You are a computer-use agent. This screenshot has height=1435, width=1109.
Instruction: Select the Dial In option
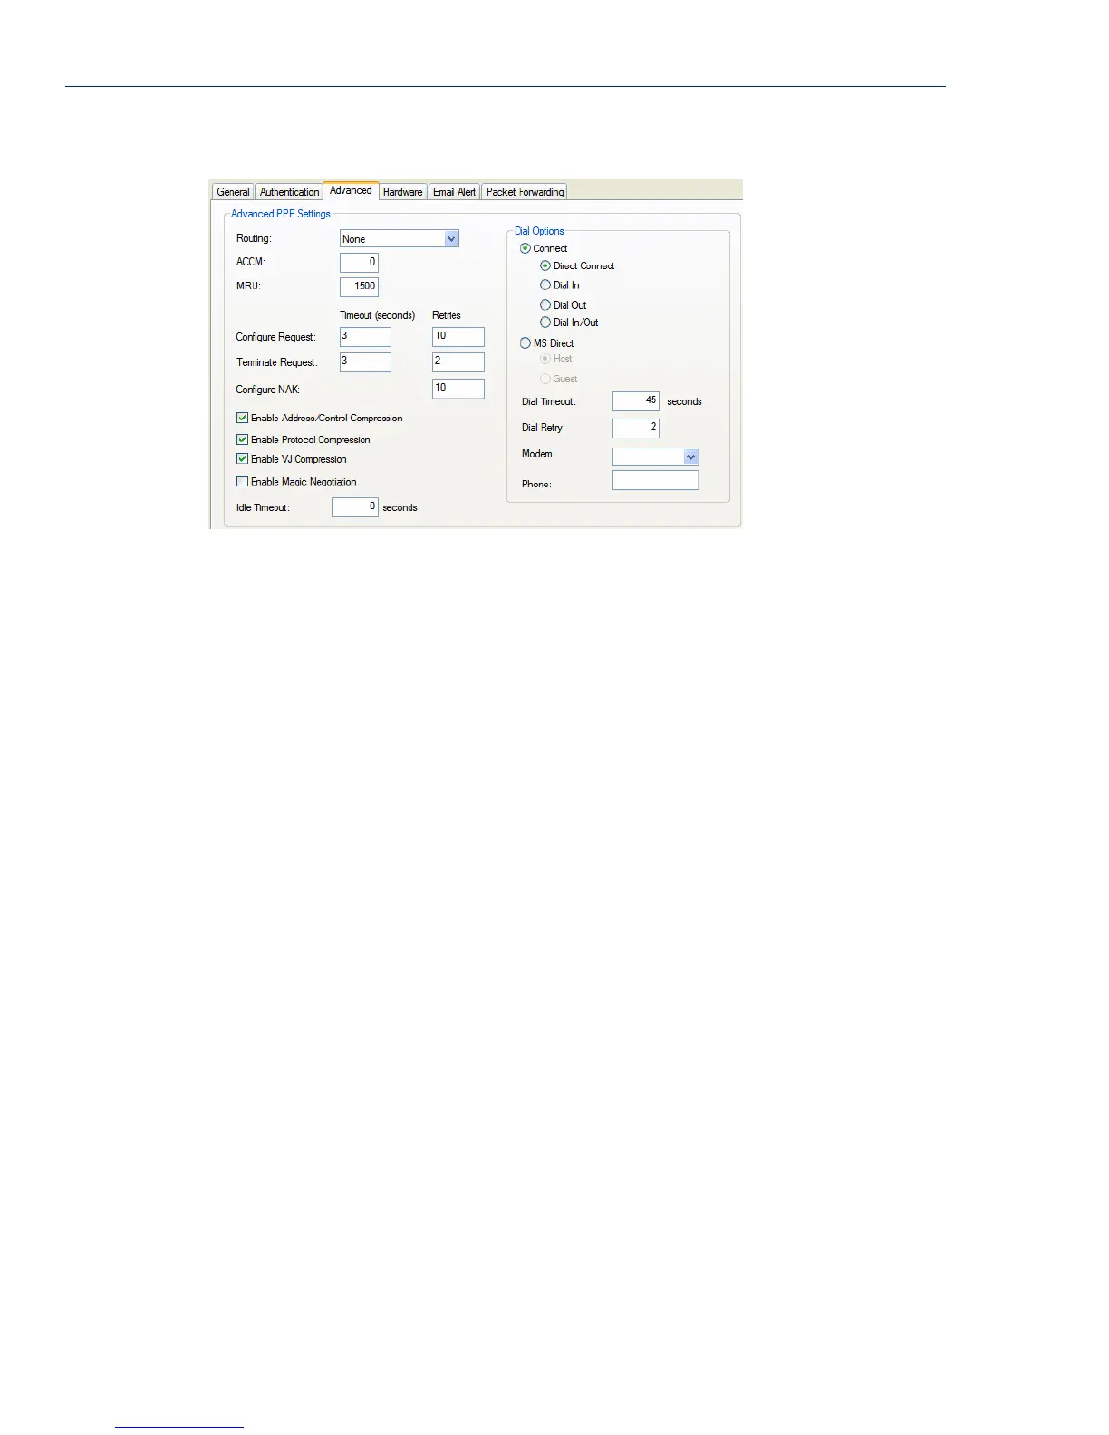[545, 284]
